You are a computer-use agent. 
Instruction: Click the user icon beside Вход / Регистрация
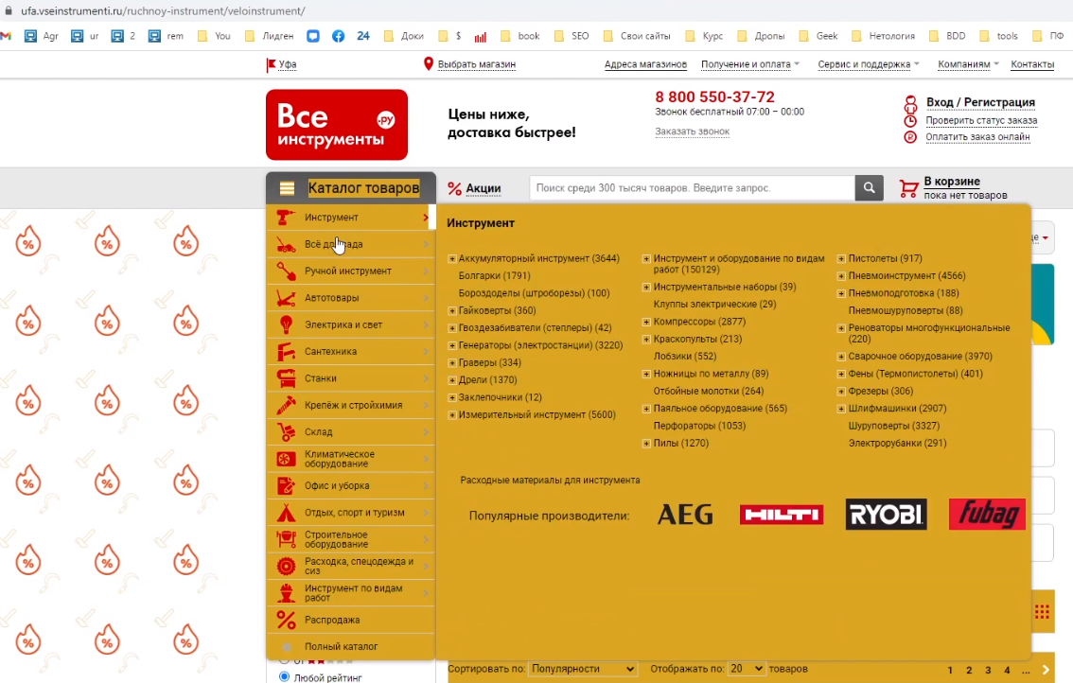tap(910, 103)
